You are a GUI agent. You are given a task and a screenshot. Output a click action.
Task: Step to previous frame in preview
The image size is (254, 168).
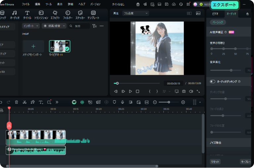(x=116, y=91)
